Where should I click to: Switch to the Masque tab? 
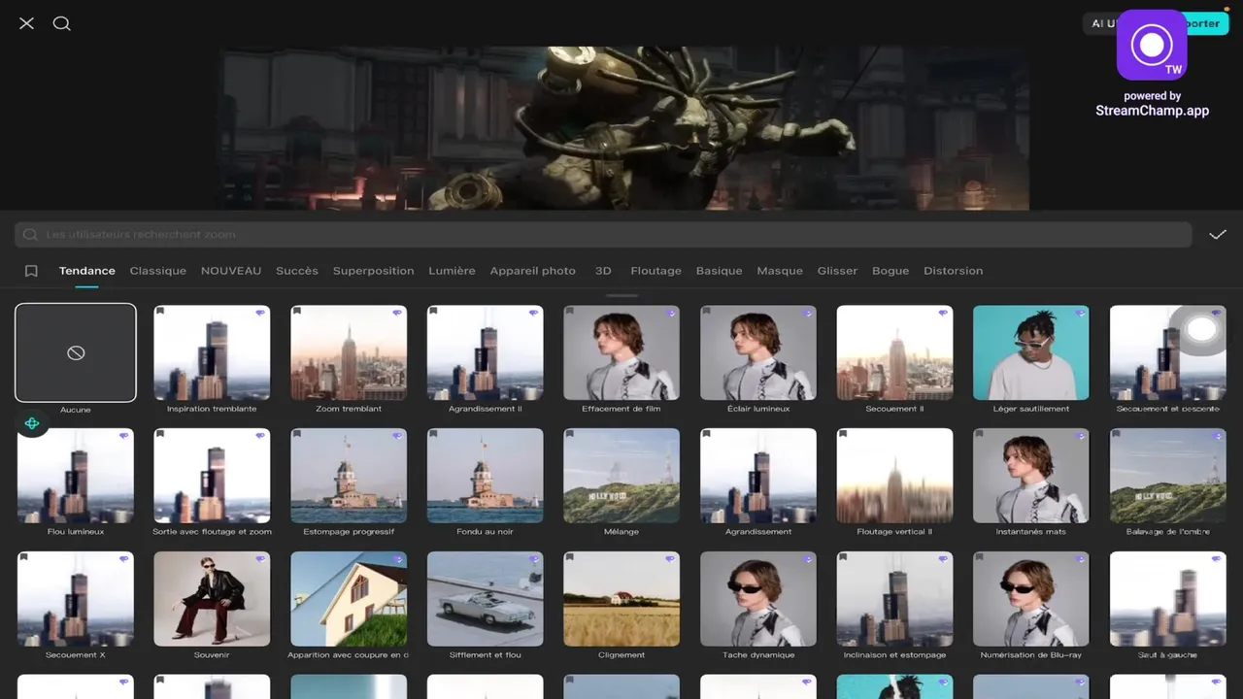pyautogui.click(x=780, y=271)
